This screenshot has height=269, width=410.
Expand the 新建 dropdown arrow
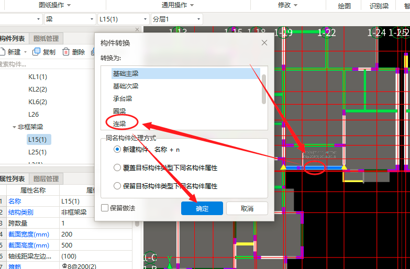click(25, 52)
